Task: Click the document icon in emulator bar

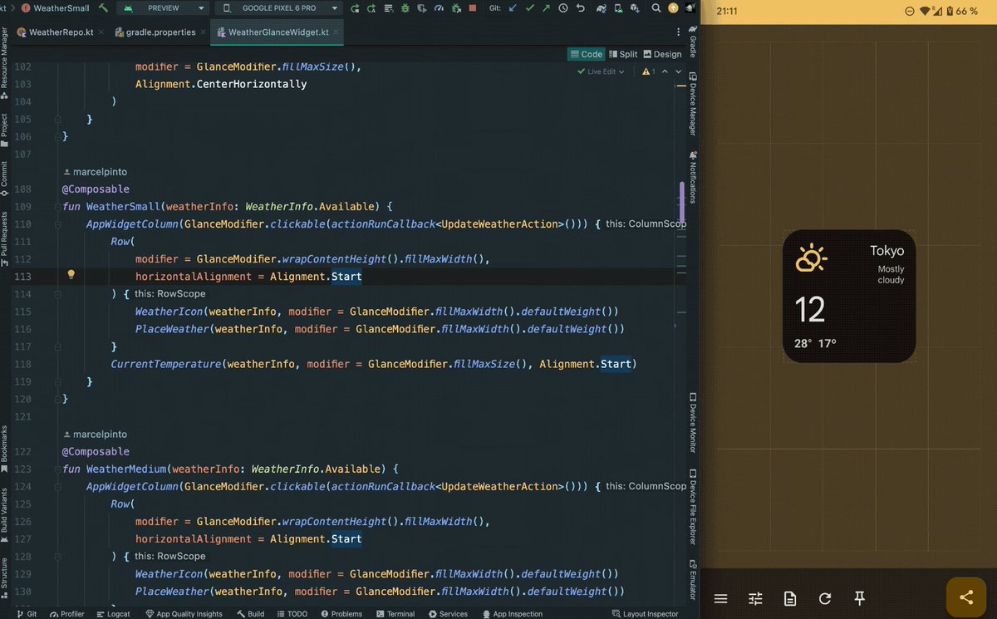Action: click(x=790, y=598)
